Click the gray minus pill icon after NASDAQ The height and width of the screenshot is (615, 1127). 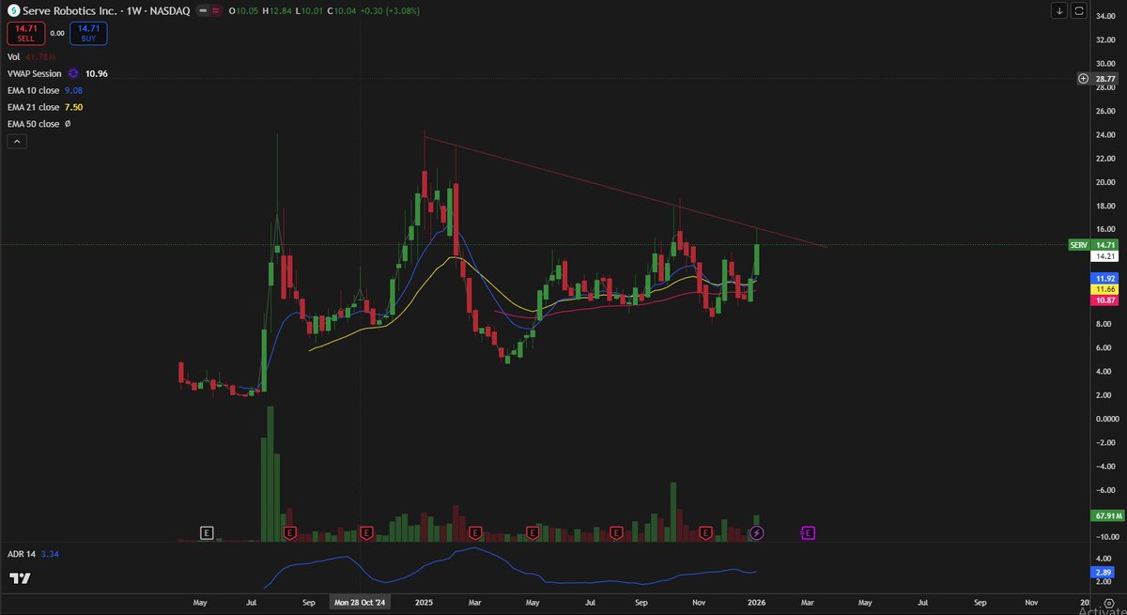tap(201, 10)
